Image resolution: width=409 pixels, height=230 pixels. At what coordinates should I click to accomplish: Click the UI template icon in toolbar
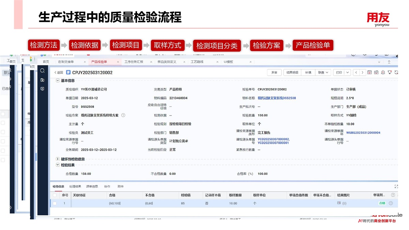click(369, 73)
